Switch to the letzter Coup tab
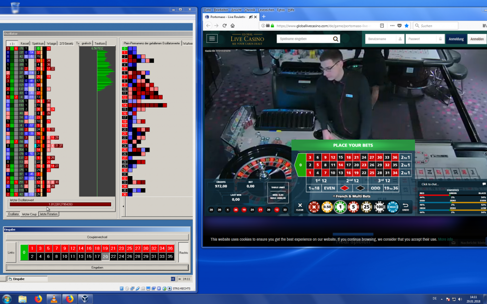Screen dimensions: 487x304 pyautogui.click(x=30, y=214)
